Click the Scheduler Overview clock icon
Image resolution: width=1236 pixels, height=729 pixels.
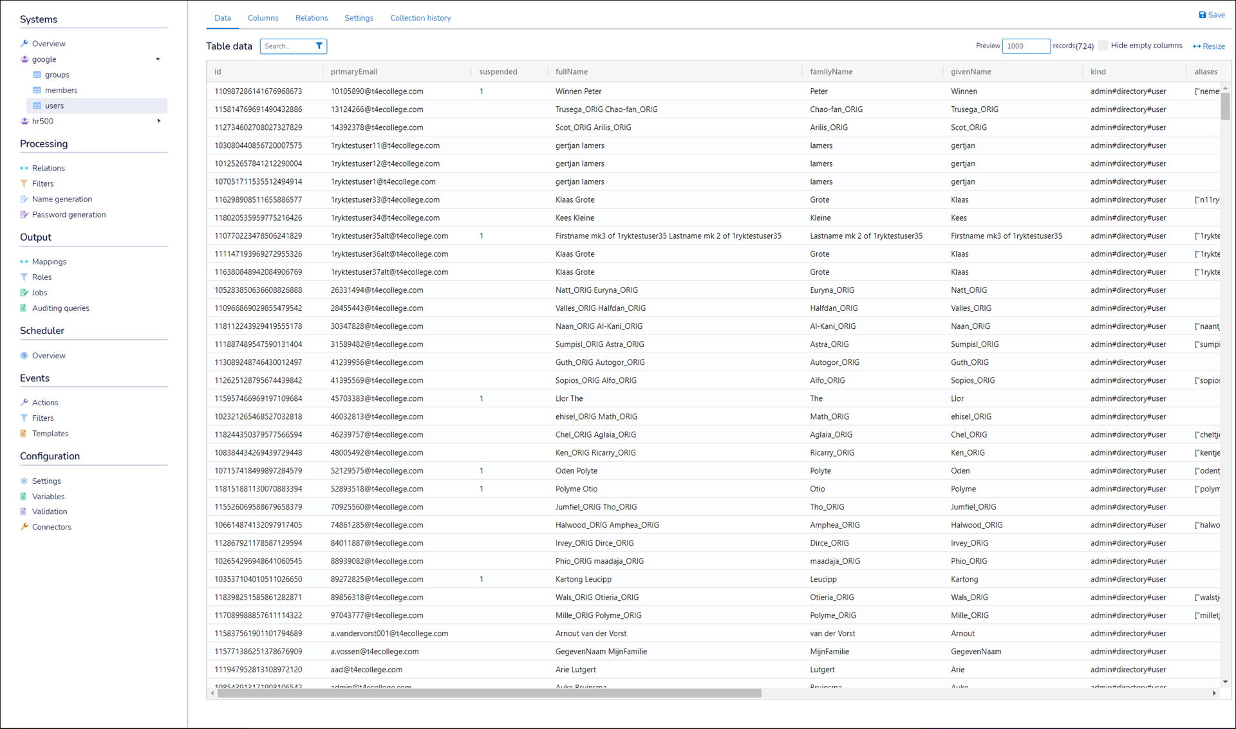pyautogui.click(x=24, y=355)
